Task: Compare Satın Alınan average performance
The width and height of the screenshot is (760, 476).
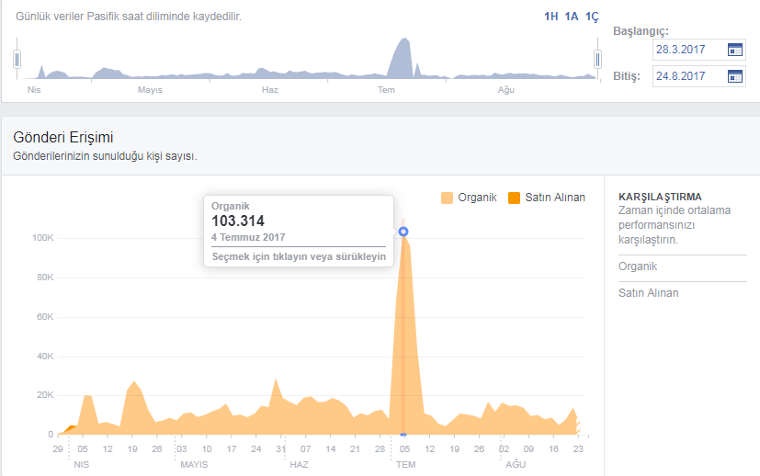Action: (648, 293)
